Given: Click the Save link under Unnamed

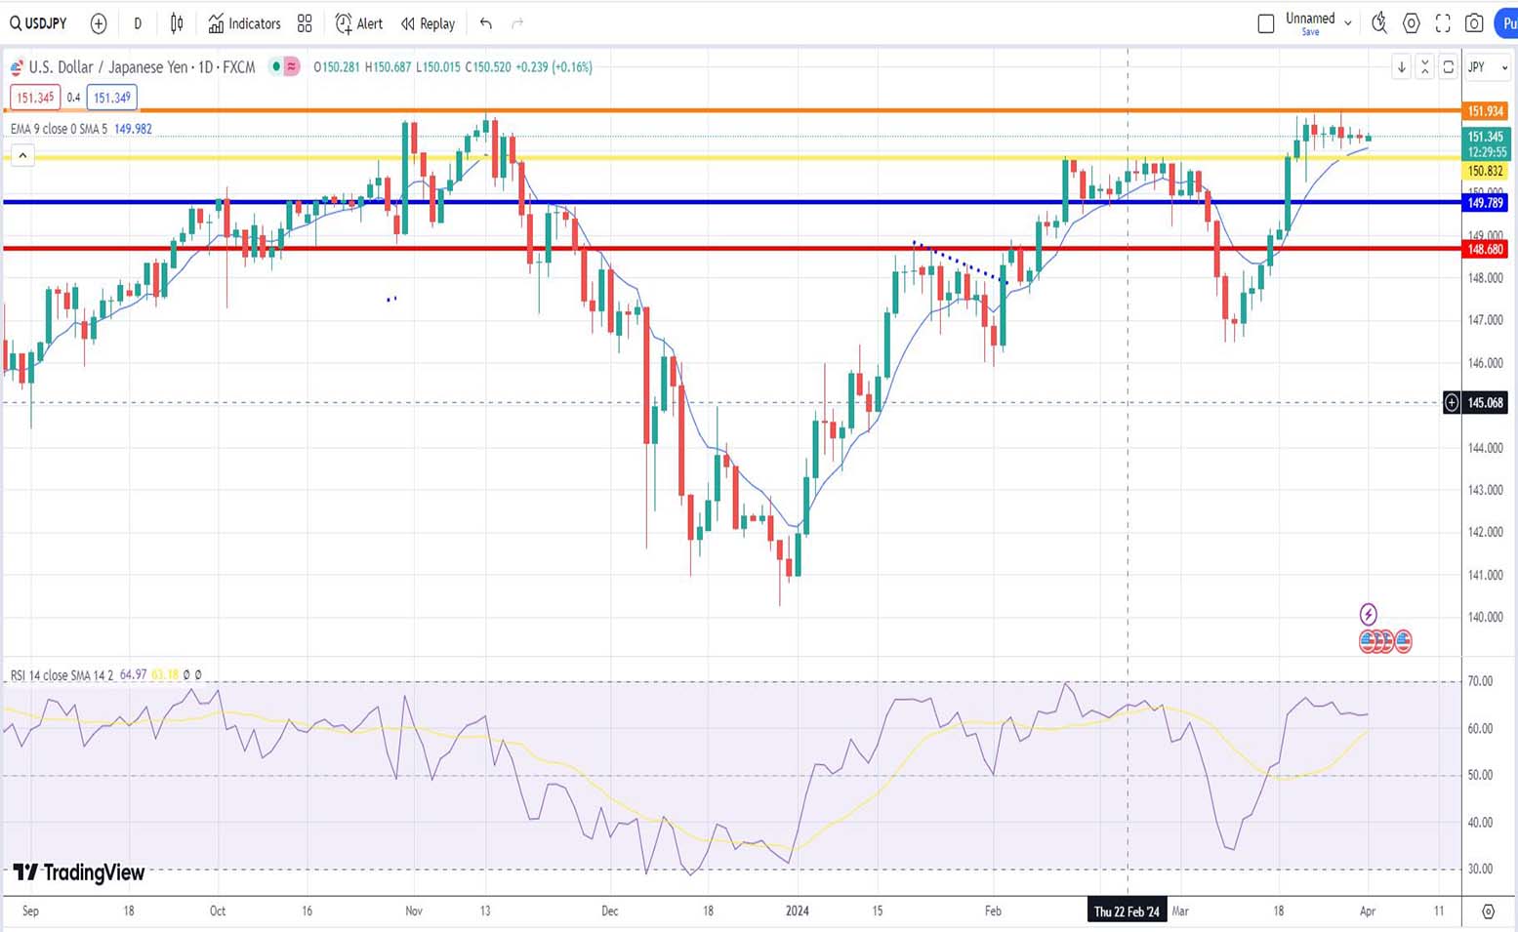Looking at the screenshot, I should coord(1310,32).
